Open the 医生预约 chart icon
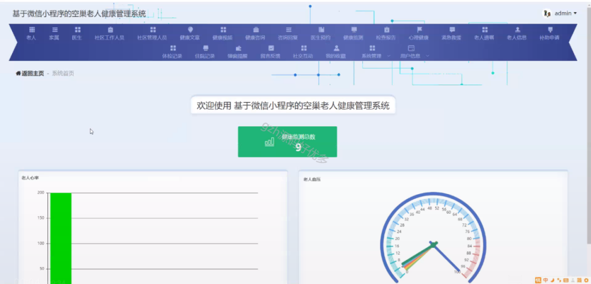The width and height of the screenshot is (591, 284). point(321,30)
